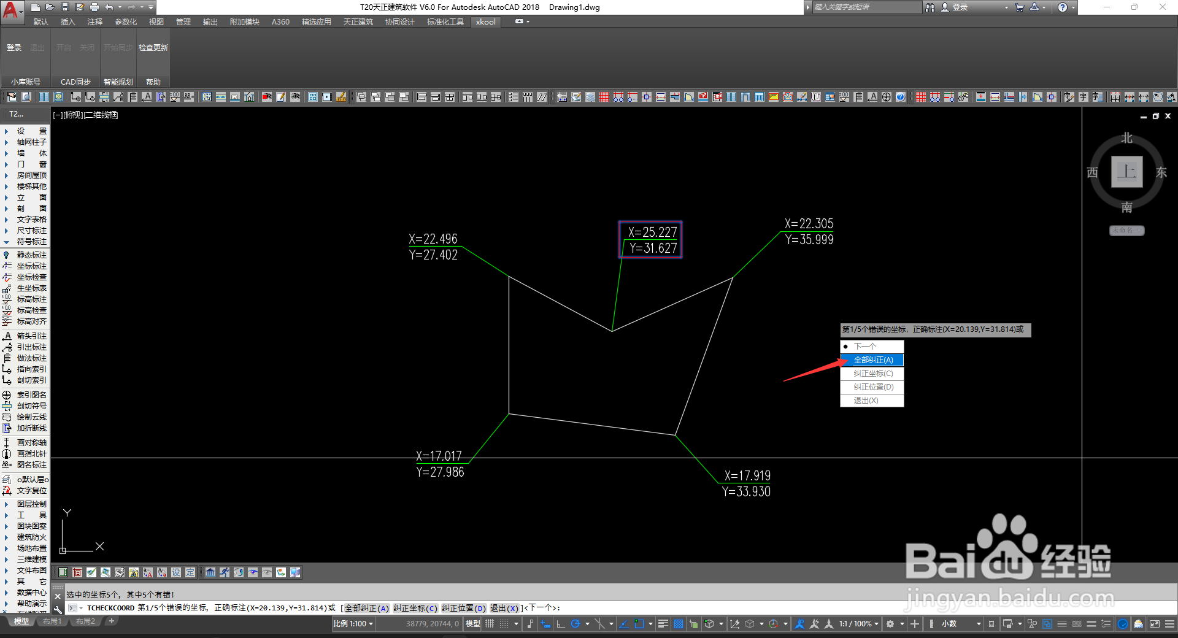1178x638 pixels.
Task: Expand the 尺寸标注 menu in side panel
Action: pyautogui.click(x=25, y=231)
